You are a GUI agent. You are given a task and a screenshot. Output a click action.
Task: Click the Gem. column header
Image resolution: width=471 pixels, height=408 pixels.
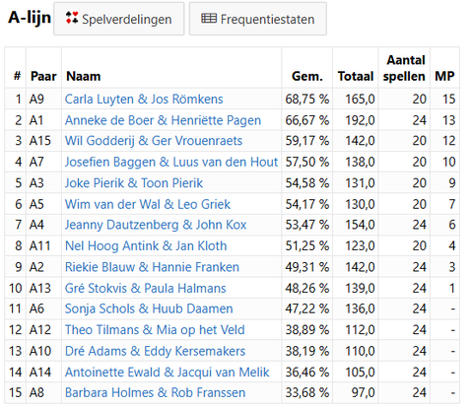pyautogui.click(x=307, y=76)
